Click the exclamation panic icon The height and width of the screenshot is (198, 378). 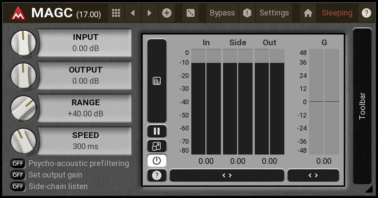point(247,13)
